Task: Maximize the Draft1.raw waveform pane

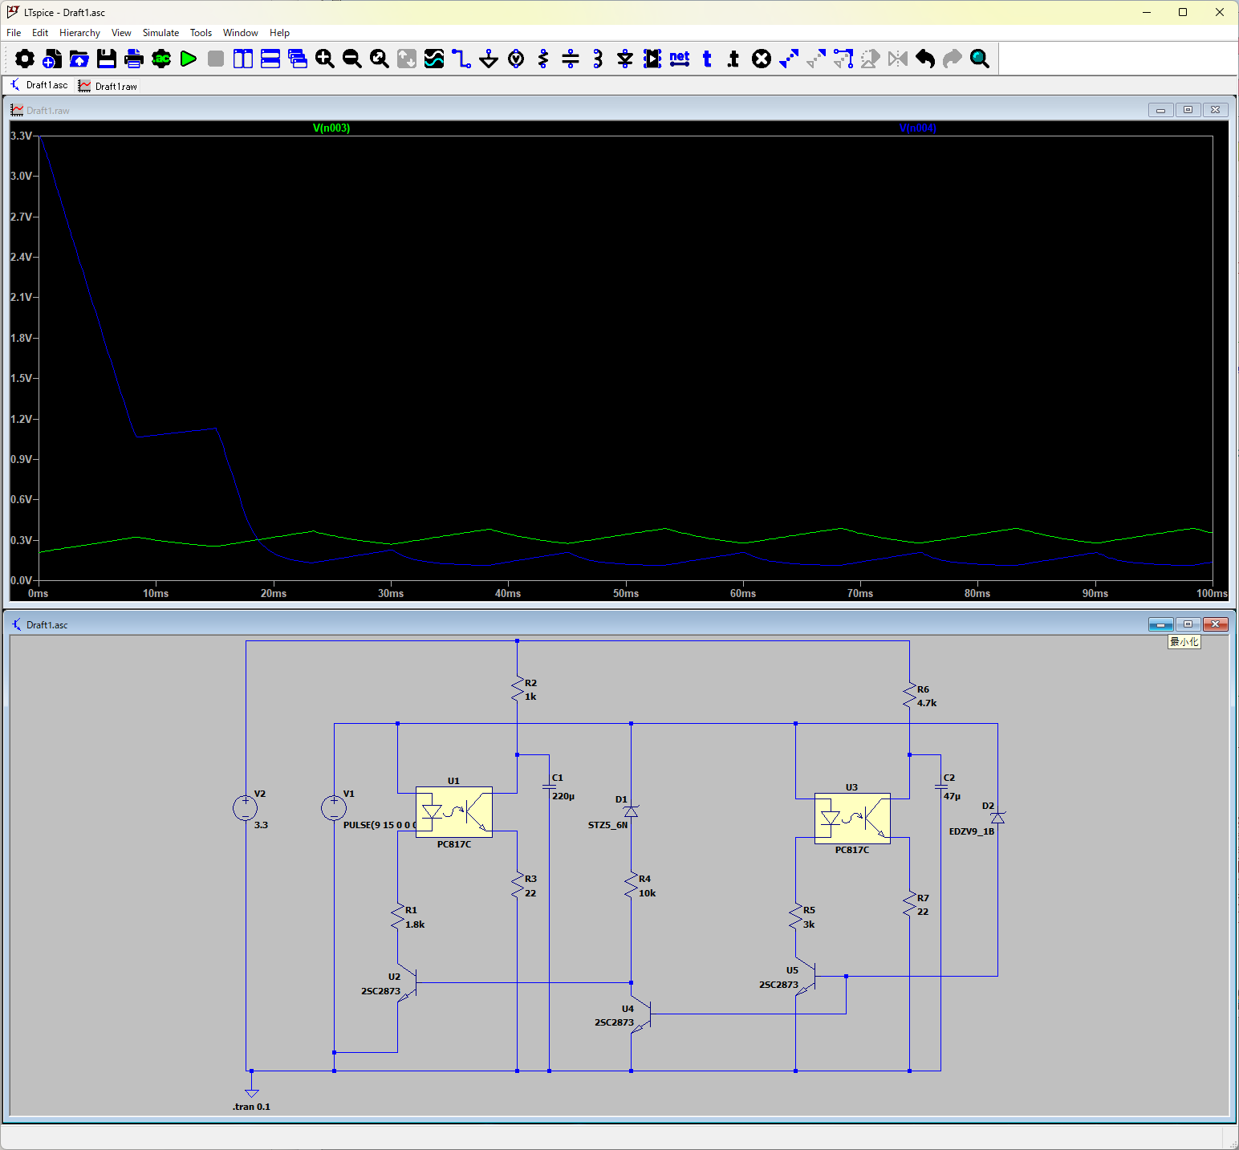Action: (x=1188, y=110)
